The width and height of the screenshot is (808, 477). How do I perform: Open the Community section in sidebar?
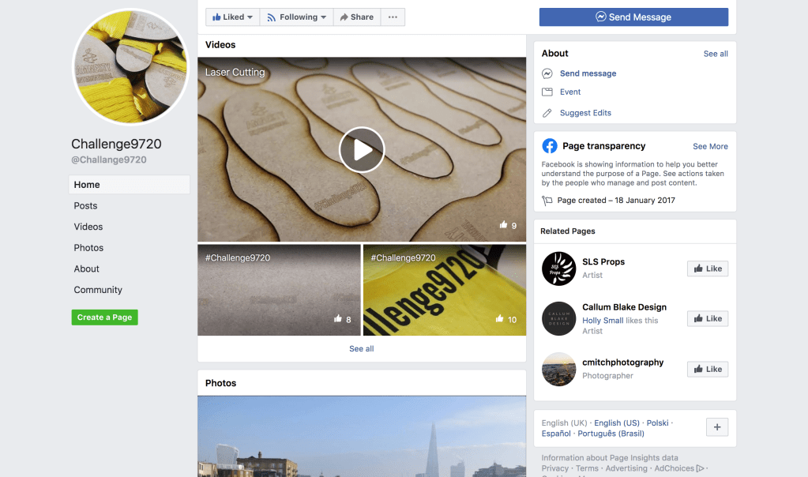pos(98,290)
